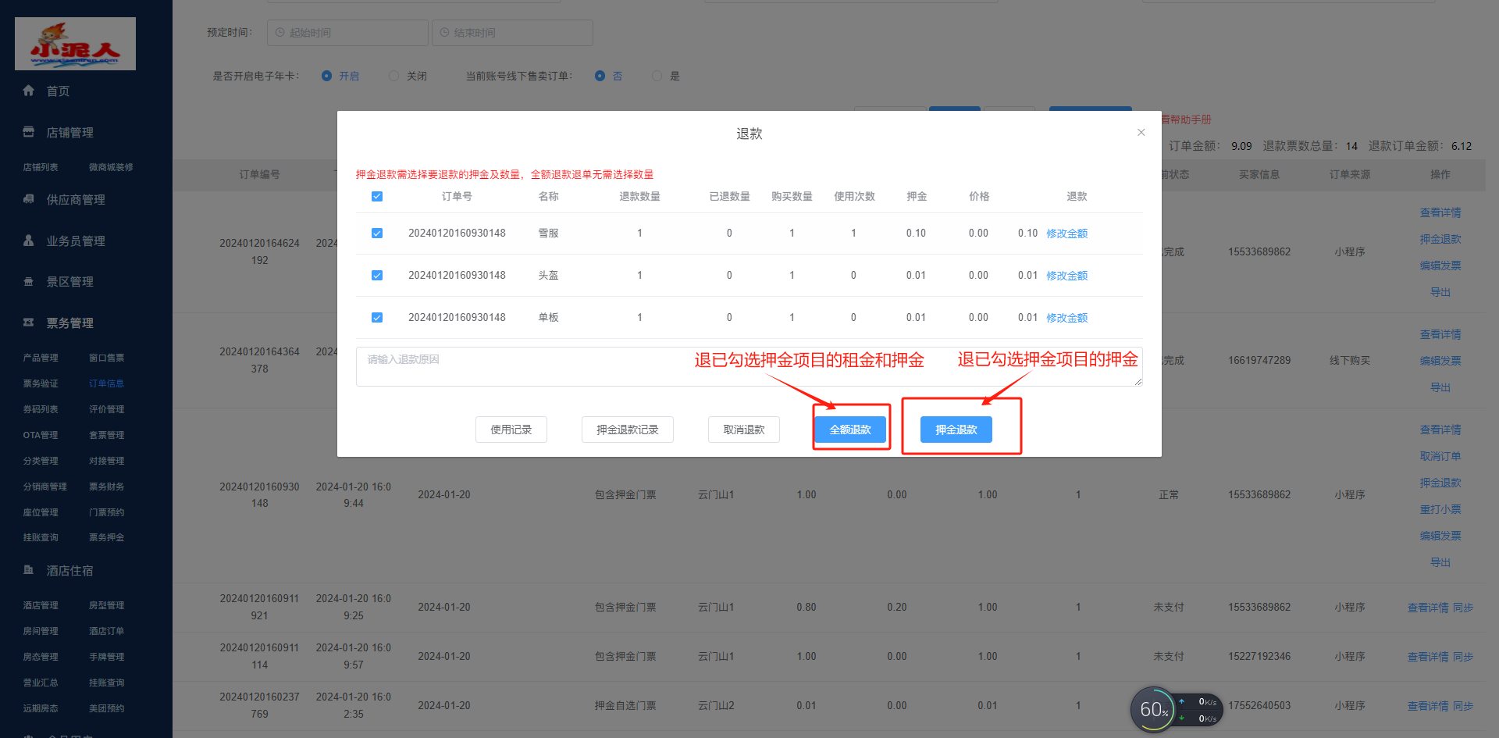The width and height of the screenshot is (1499, 738).
Task: Click the 押金退款 blue button in dialog
Action: [956, 430]
